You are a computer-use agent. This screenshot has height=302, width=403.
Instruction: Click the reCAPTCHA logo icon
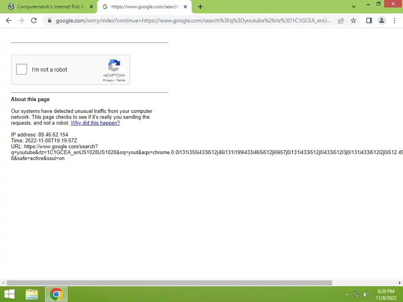pos(114,66)
